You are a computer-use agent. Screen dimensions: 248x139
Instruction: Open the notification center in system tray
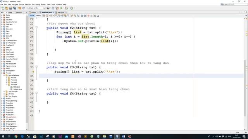click(244, 136)
